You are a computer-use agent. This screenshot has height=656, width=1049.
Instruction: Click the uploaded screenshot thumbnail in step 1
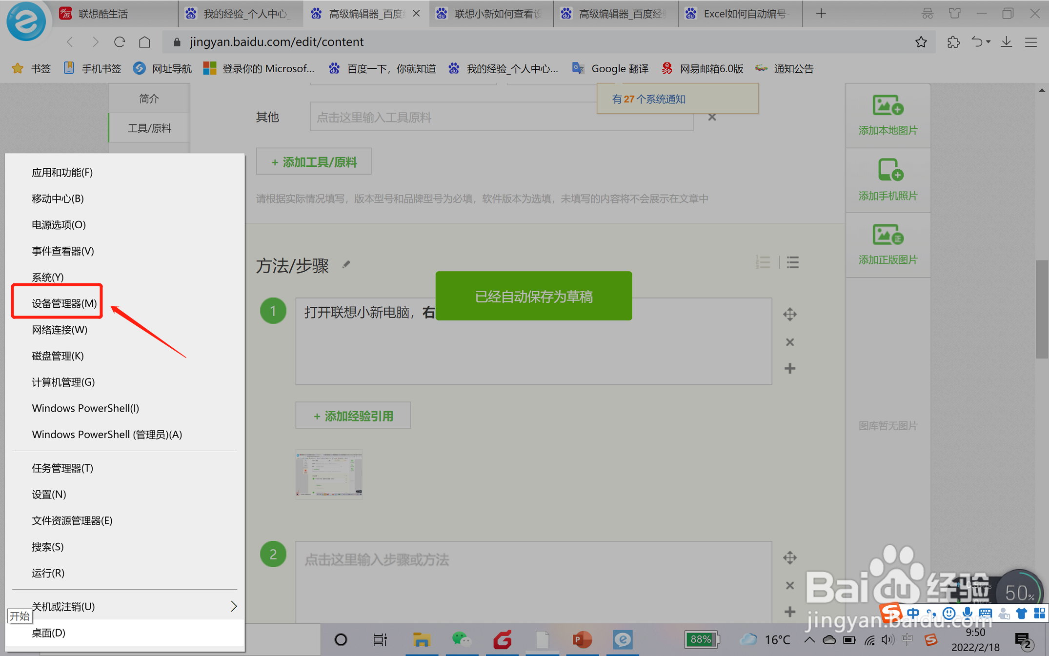pyautogui.click(x=329, y=474)
